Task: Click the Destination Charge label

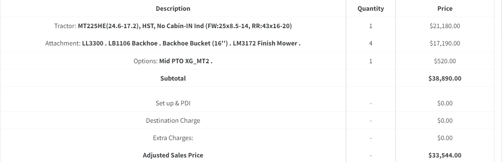Action: pyautogui.click(x=173, y=120)
